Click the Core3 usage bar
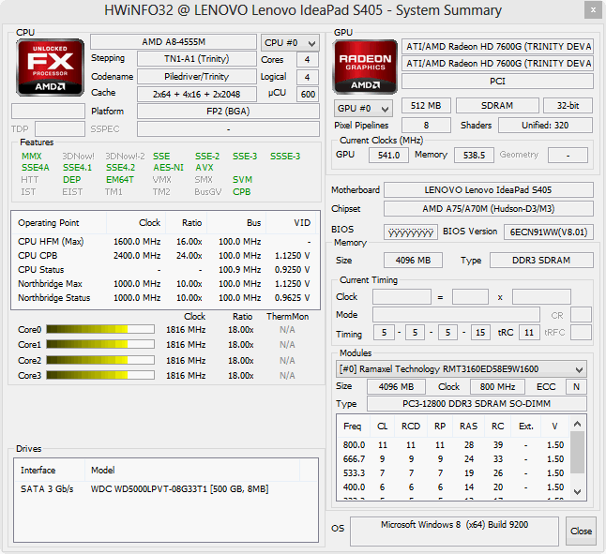606x554 pixels. (100, 375)
